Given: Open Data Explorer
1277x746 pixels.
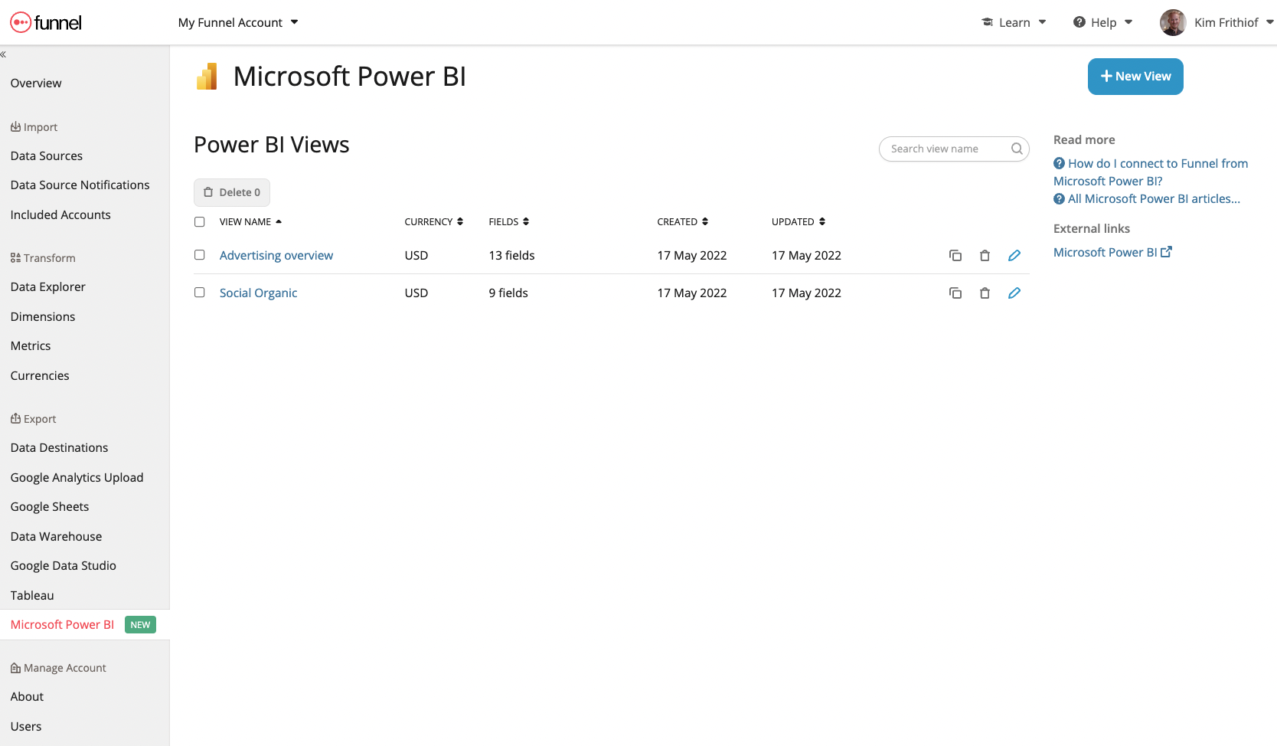Looking at the screenshot, I should (48, 287).
